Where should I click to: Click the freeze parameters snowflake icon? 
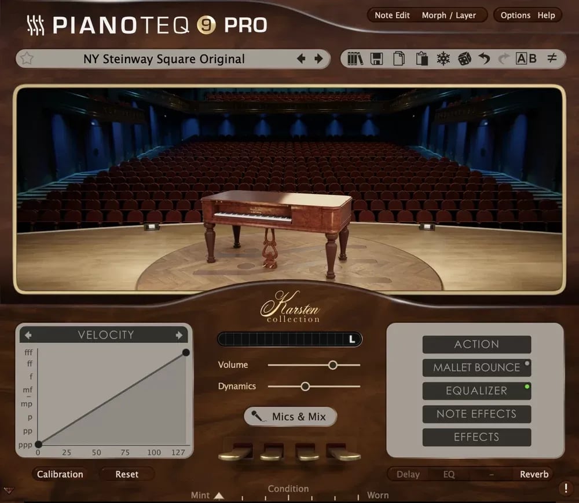pos(443,59)
